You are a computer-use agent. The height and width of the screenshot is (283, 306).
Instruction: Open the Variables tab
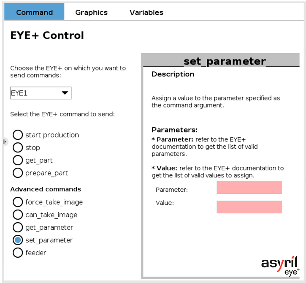coord(146,12)
